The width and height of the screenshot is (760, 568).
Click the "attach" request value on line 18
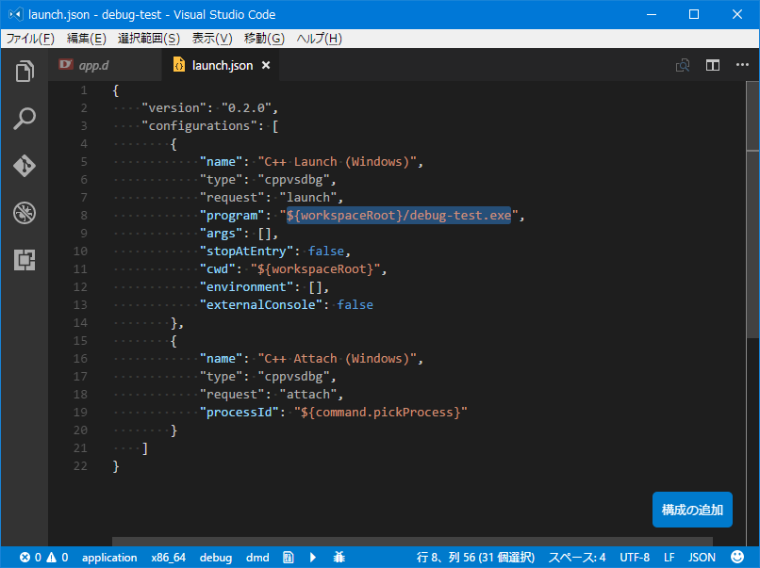(308, 394)
